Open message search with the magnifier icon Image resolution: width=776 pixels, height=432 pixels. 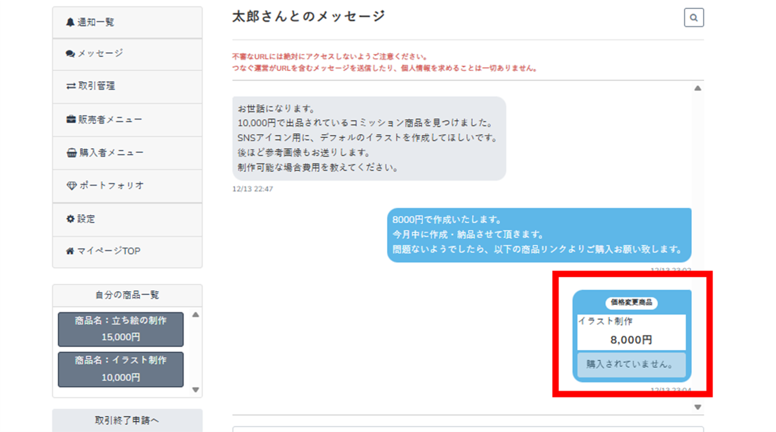click(x=693, y=18)
